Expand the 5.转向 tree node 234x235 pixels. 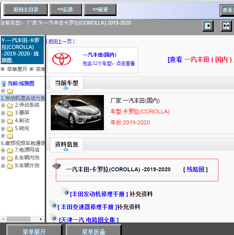click(x=3, y=129)
